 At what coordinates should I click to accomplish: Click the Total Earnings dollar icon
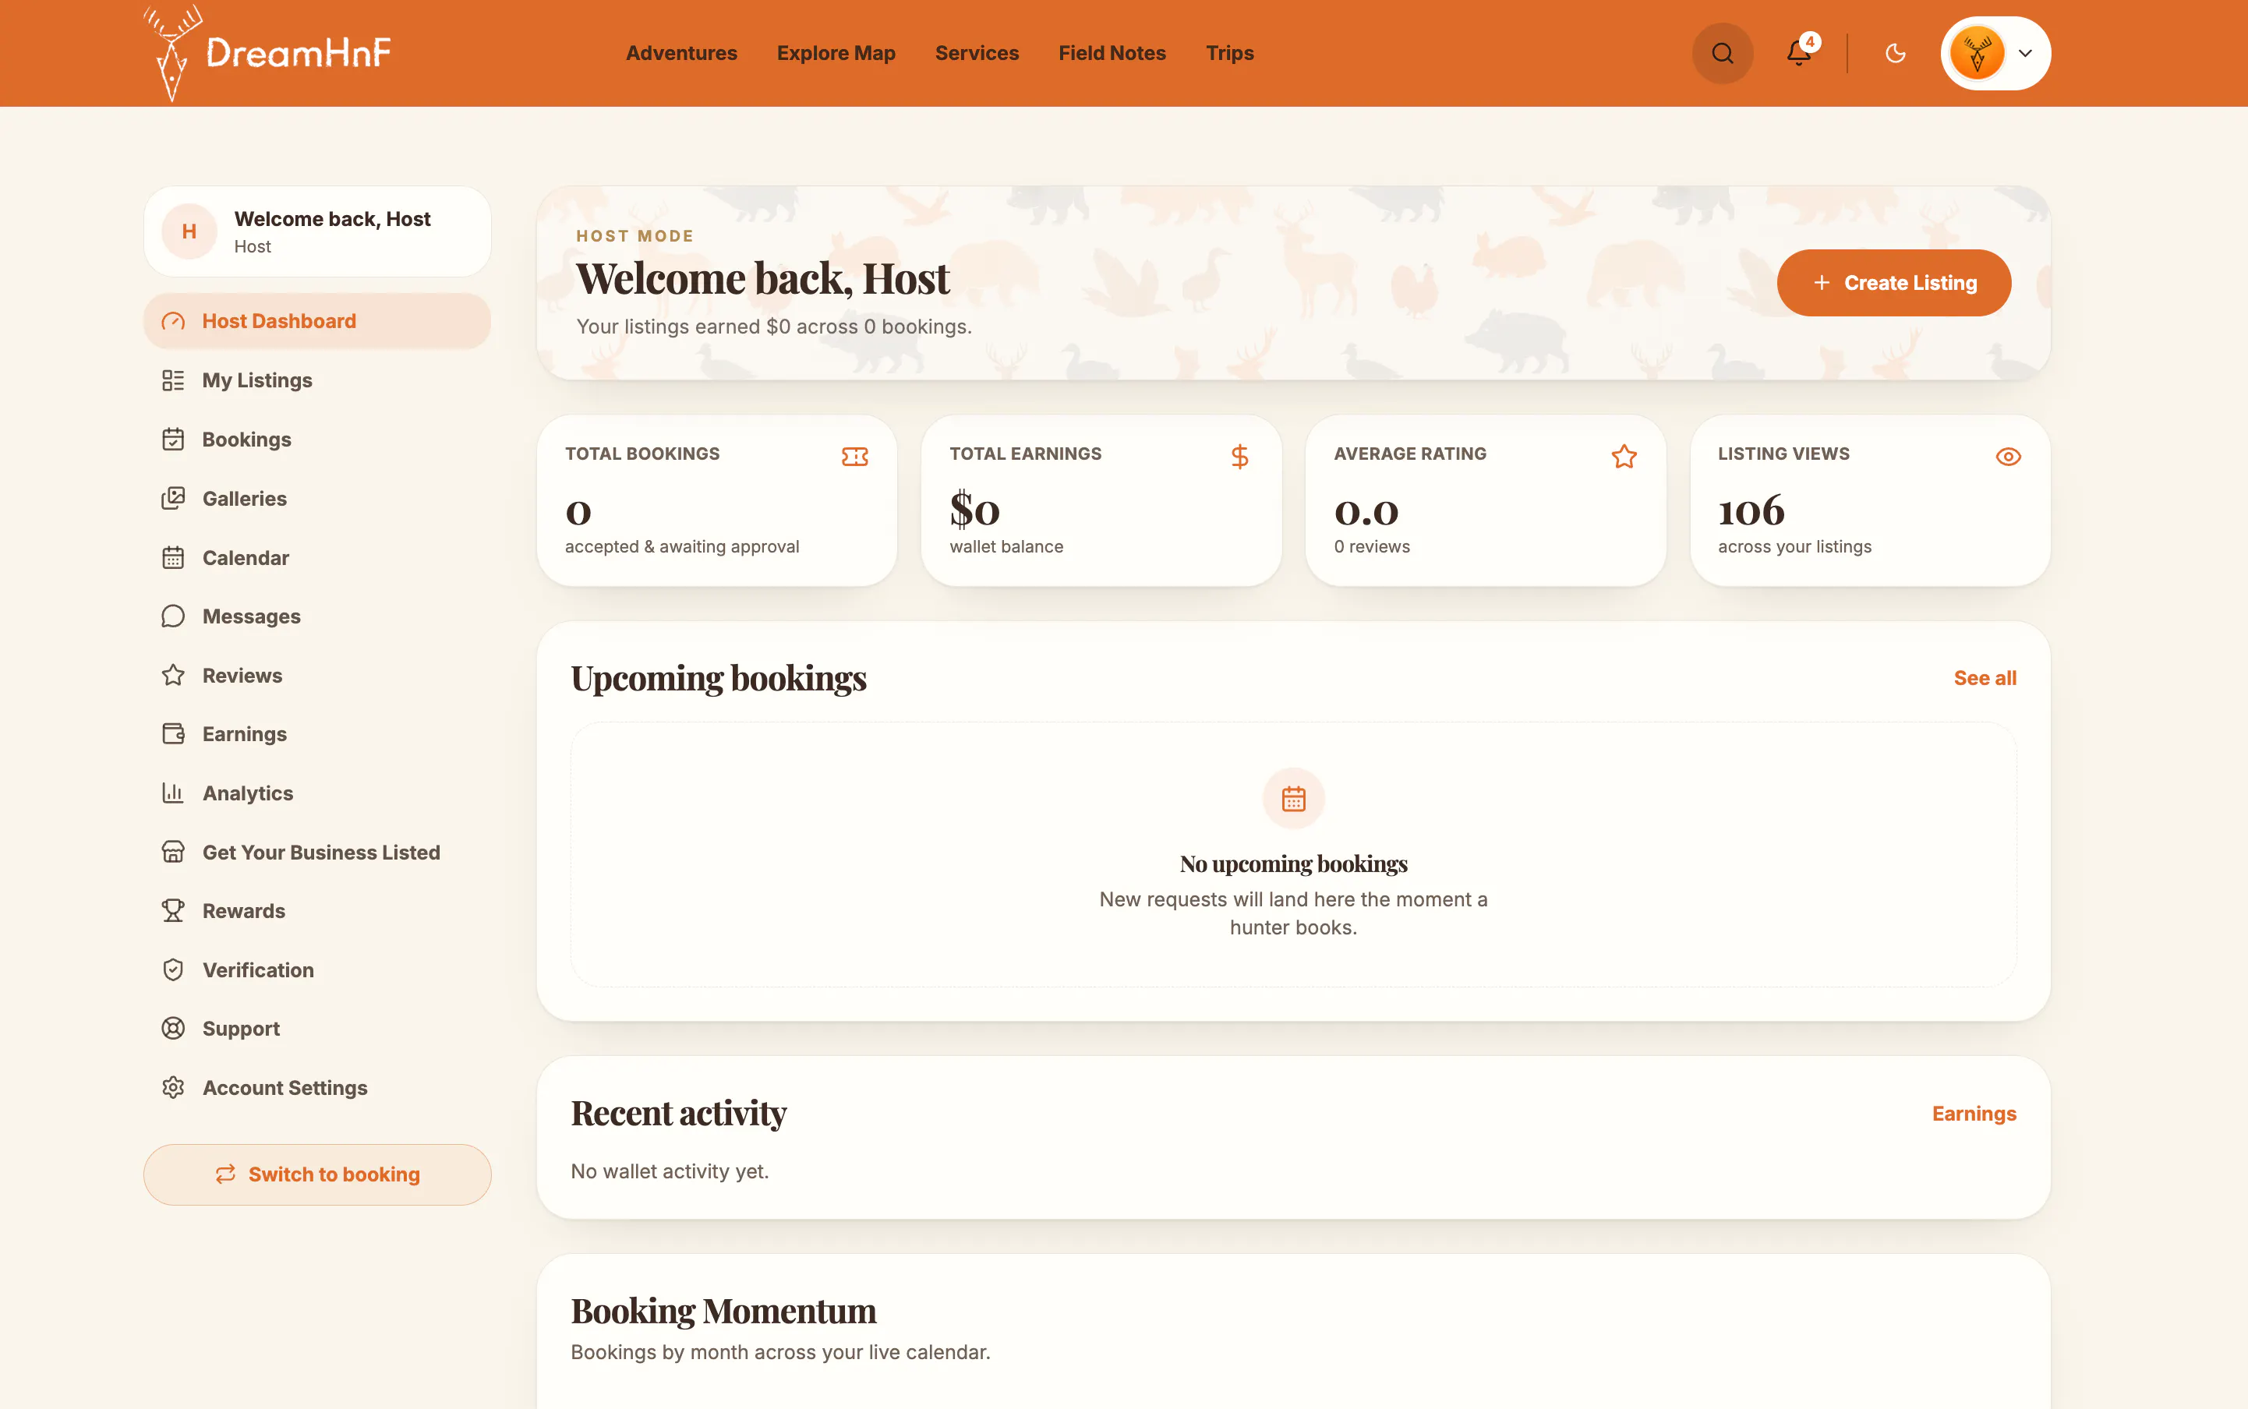[x=1239, y=457]
